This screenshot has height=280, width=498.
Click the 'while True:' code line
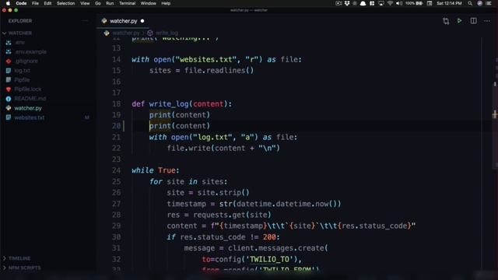click(x=156, y=170)
